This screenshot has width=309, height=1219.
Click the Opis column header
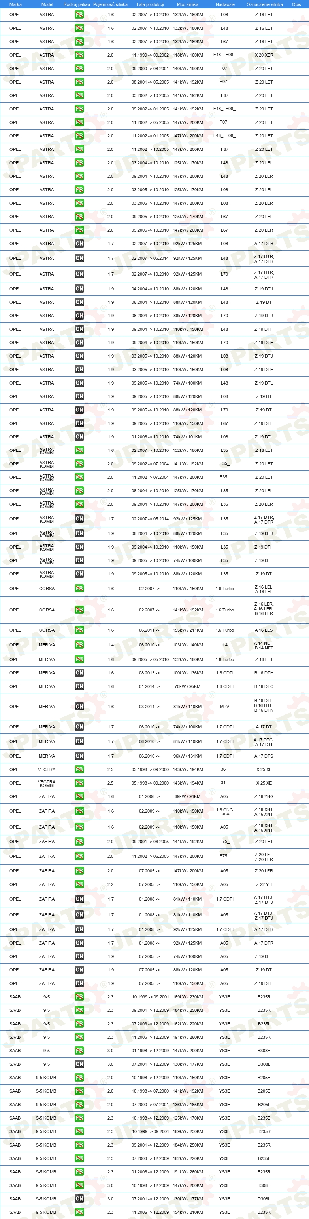[x=296, y=4]
